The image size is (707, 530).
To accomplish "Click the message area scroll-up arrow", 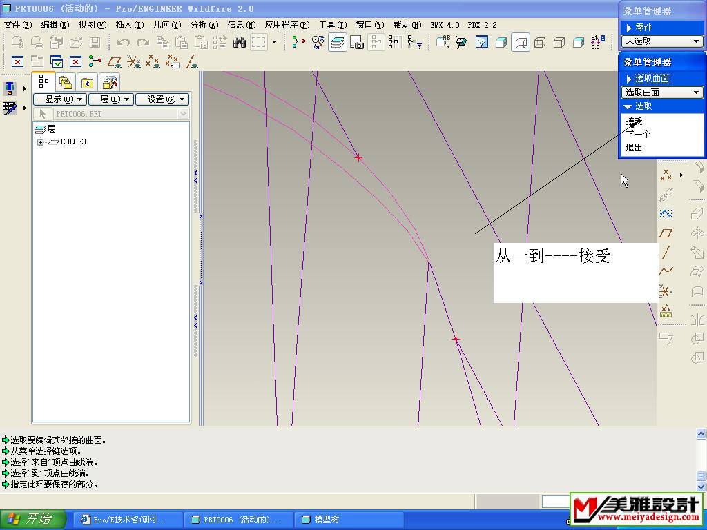I will tap(701, 434).
